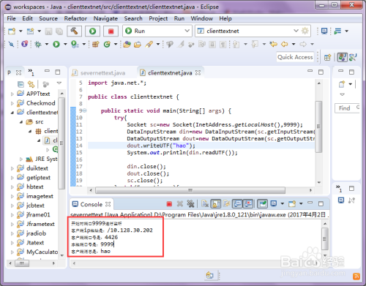
Task: Toggle Word Wrap icon in Console toolbar
Action: (227, 203)
